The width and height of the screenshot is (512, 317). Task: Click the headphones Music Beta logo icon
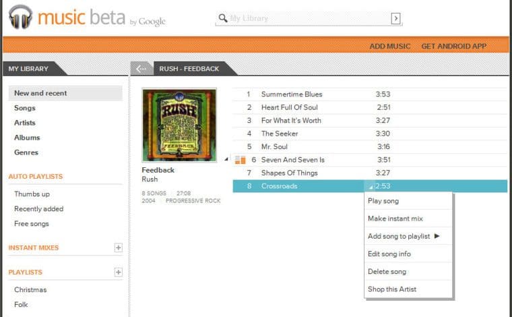coord(21,17)
